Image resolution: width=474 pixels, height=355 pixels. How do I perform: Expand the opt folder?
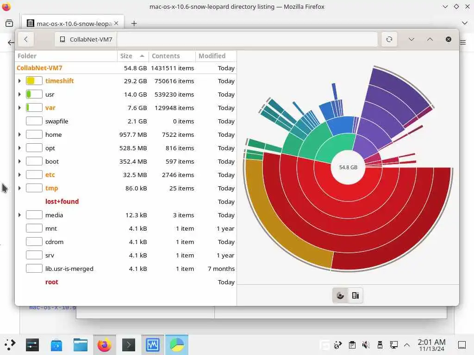(19, 148)
